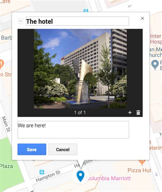This screenshot has height=192, width=162.
Task: Select the gray-blue location pin at right
Action: coord(155,65)
